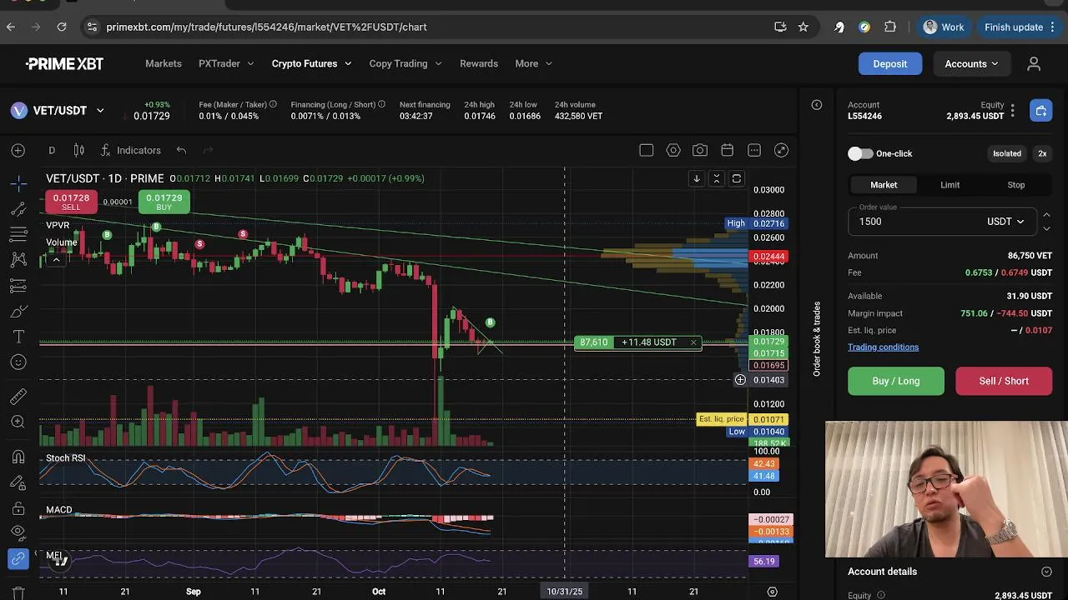Open chart settings hexagon icon
Image resolution: width=1068 pixels, height=600 pixels.
click(x=673, y=150)
